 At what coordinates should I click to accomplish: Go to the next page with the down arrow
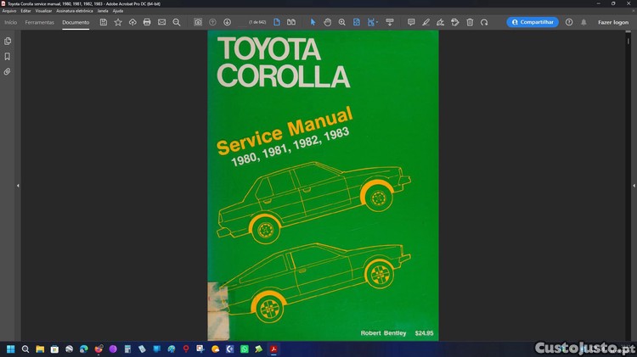(227, 22)
